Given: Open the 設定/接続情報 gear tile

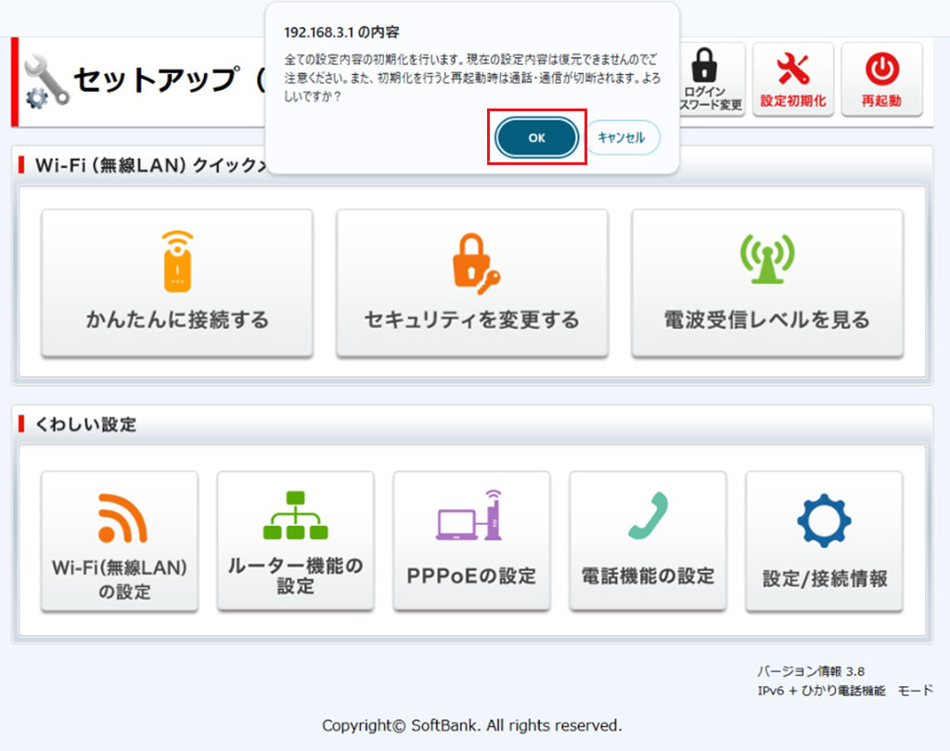Looking at the screenshot, I should click(x=824, y=541).
